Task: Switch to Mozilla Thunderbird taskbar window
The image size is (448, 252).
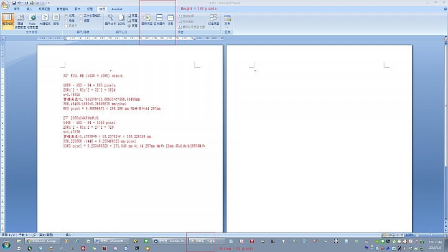Action: pyautogui.click(x=170, y=241)
